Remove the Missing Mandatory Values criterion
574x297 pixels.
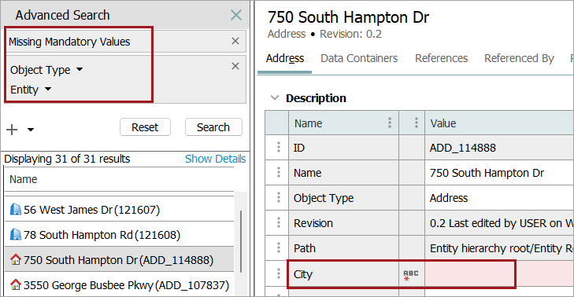click(235, 41)
